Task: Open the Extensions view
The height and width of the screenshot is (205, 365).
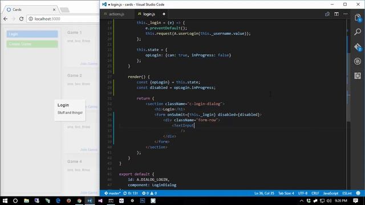Action: coord(358,76)
